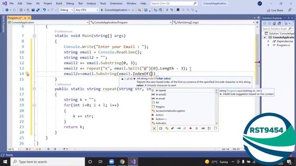The image size is (296, 166).
Task: Click the Search Solution Explorer box
Action: [x=277, y=29]
